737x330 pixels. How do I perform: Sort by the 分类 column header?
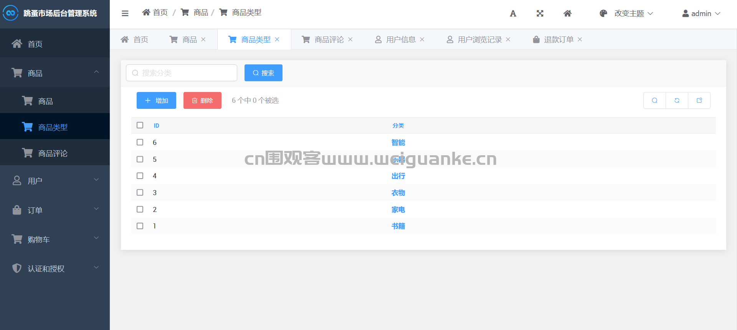[398, 125]
